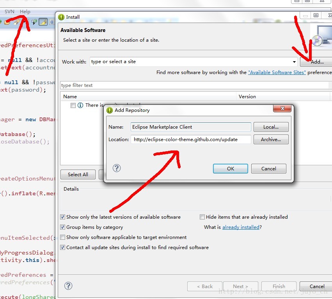
Task: Tick the checkbox in the 'There is' list row
Action: 73,105
